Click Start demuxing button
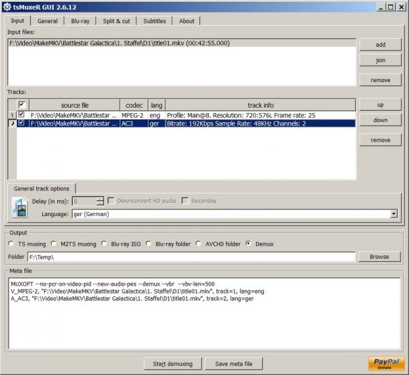The image size is (409, 375). [173, 364]
